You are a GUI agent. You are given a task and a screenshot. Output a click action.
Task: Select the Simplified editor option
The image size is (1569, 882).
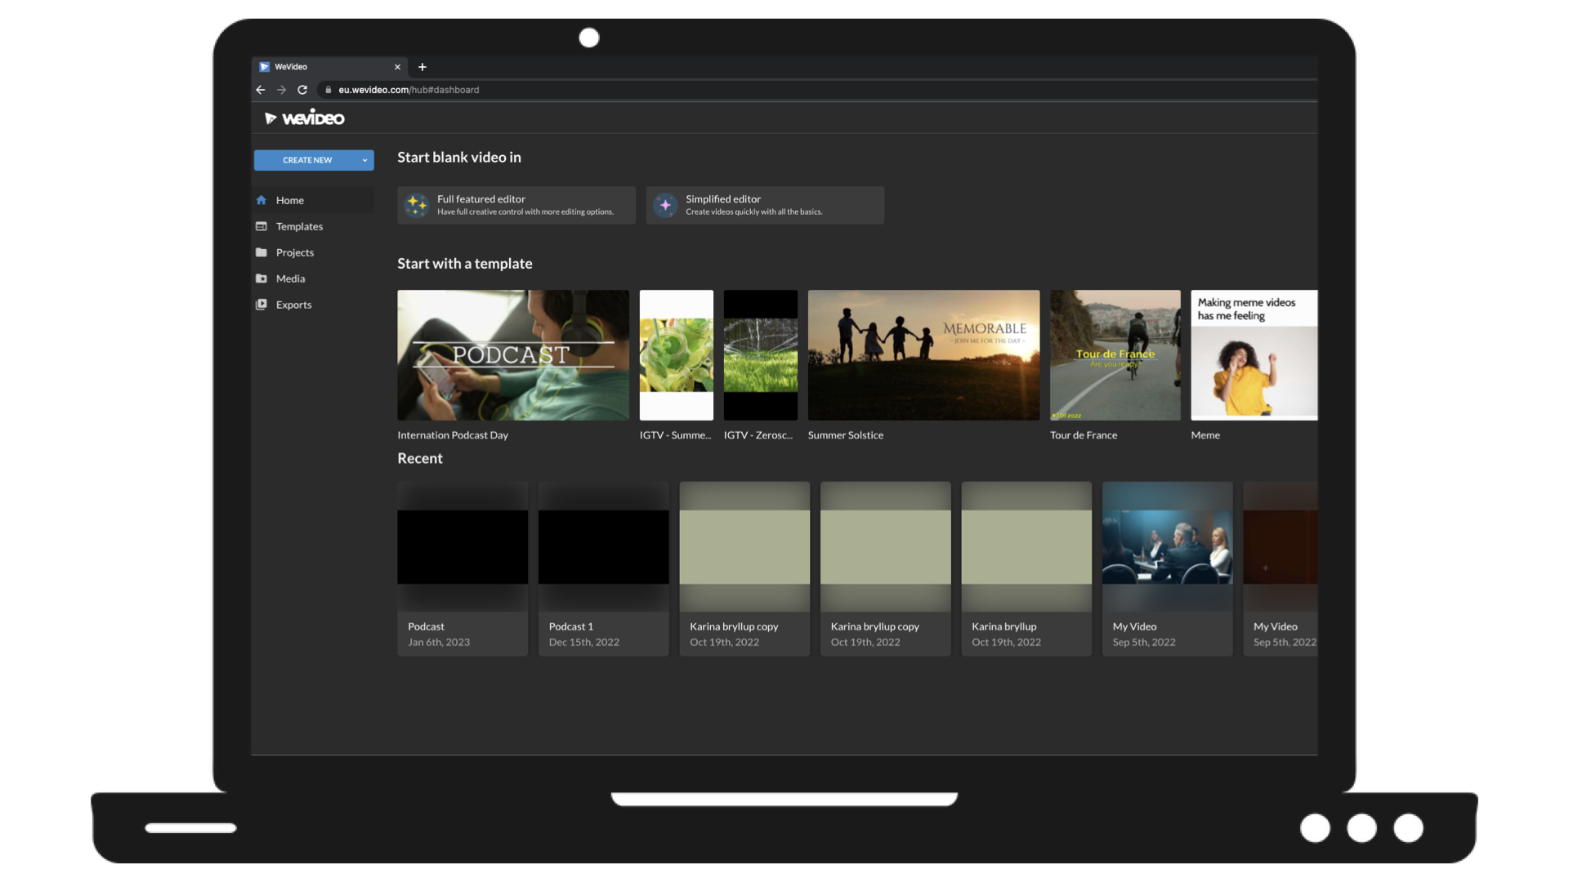point(765,205)
